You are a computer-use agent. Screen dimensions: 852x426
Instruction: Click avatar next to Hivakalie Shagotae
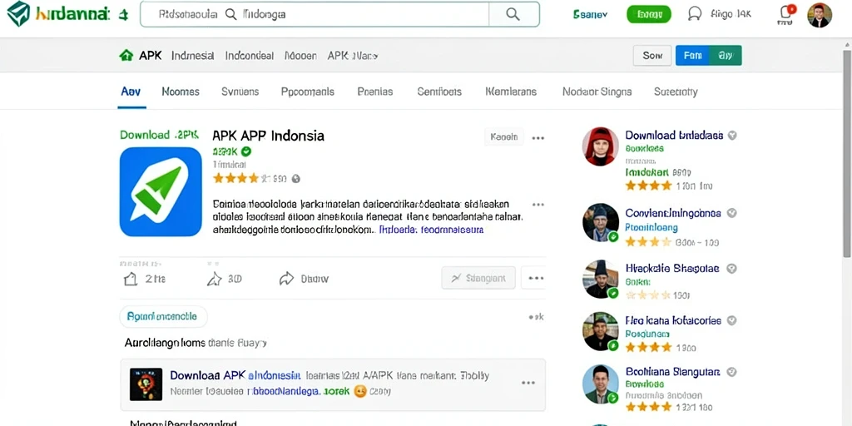point(601,280)
